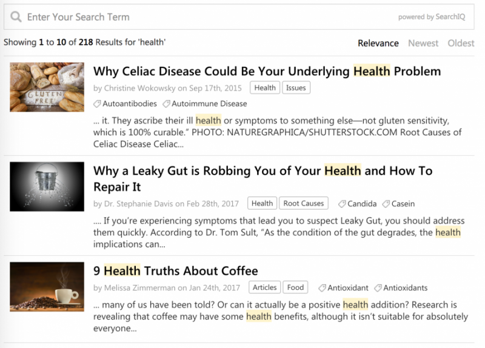Select the Issues category button
This screenshot has width=485, height=348.
pyautogui.click(x=296, y=88)
